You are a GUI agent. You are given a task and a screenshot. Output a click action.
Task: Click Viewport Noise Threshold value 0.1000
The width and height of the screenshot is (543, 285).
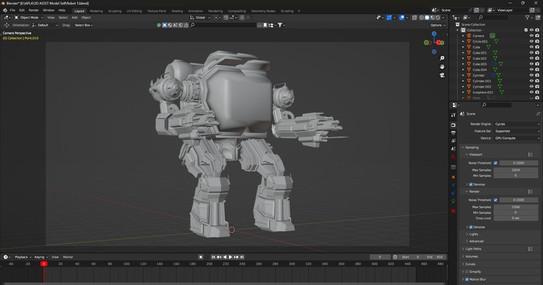coord(519,163)
